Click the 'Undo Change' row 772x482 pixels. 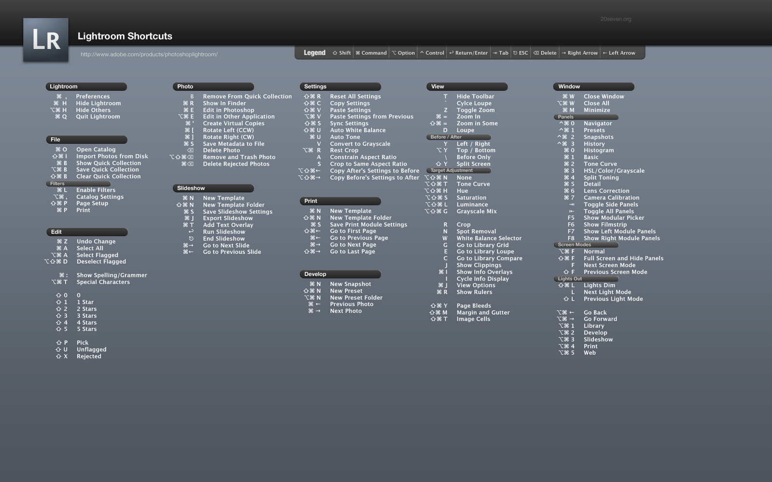tap(86, 241)
